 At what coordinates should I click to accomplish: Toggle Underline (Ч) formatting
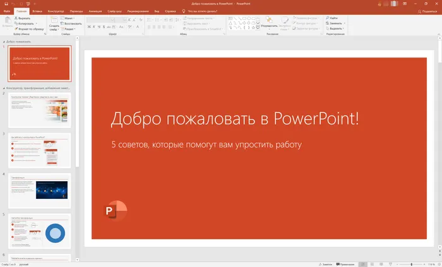tap(99, 27)
